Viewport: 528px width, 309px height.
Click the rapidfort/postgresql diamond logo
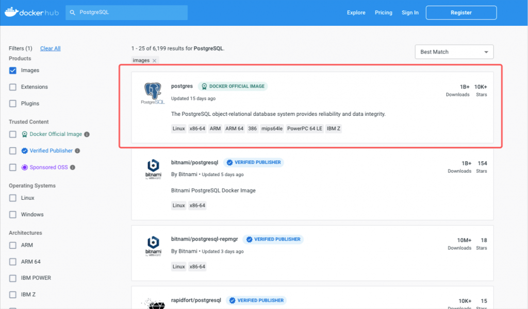click(154, 304)
